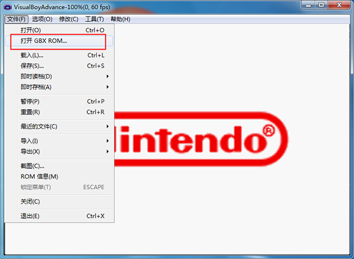The image size is (354, 259).
Task: Choose 打开(O) from the file menu
Action: click(31, 30)
